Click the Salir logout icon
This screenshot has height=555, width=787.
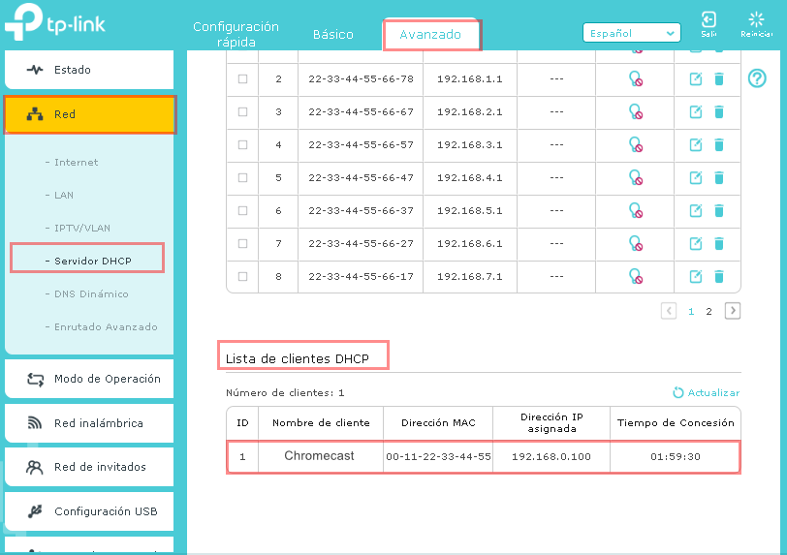tap(708, 24)
